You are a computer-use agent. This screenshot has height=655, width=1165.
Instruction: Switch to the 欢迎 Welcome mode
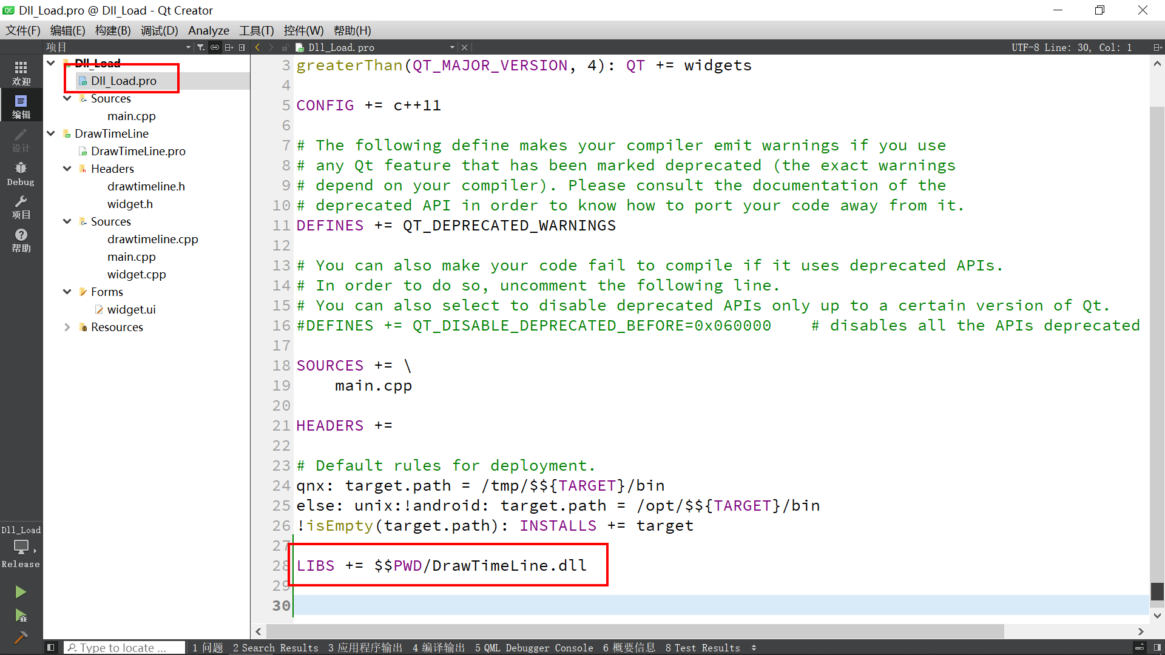pos(21,73)
